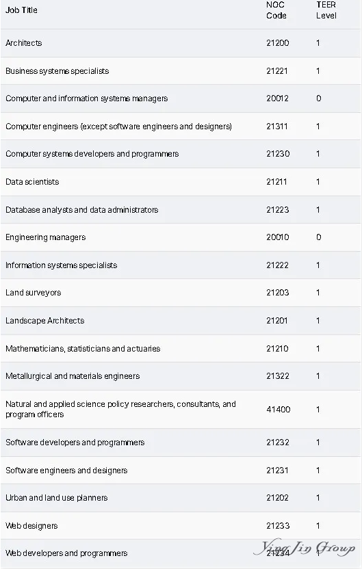Select Computer systems developers and programmers row
This screenshot has height=569, width=362.
pos(181,154)
